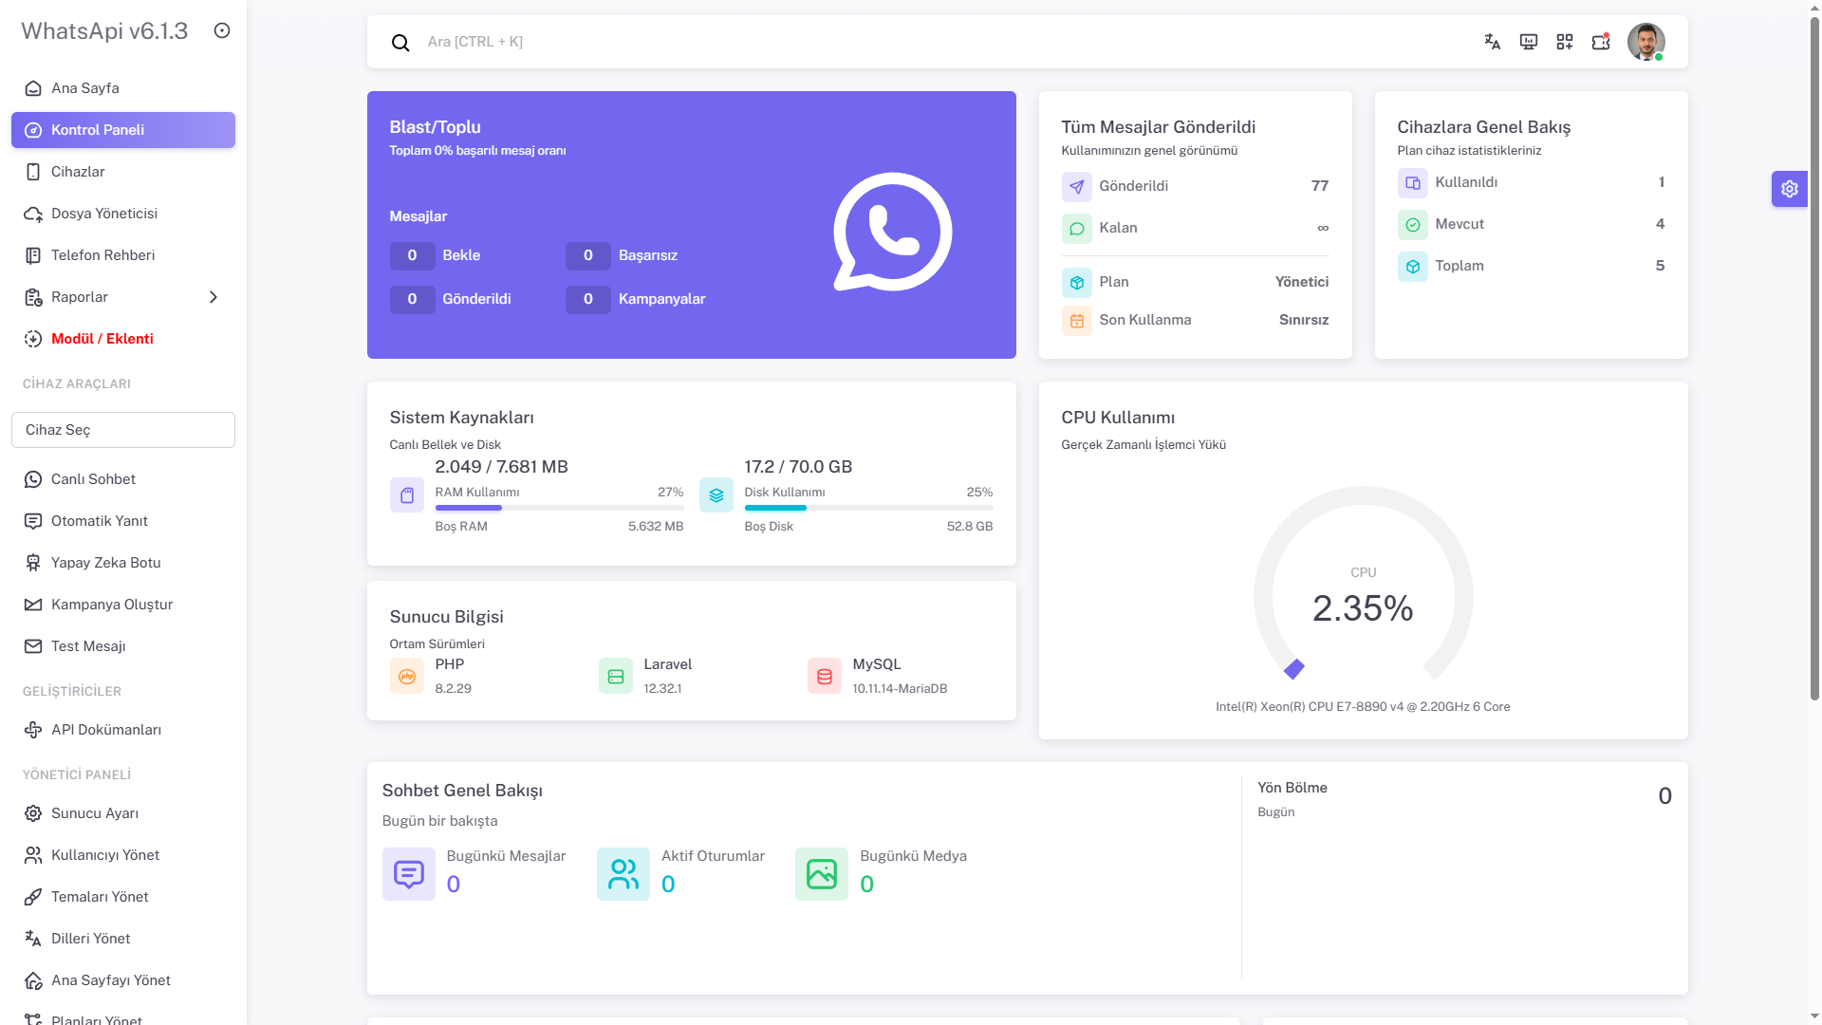
Task: Open the version update icon next to WhatsApi
Action: 221,30
